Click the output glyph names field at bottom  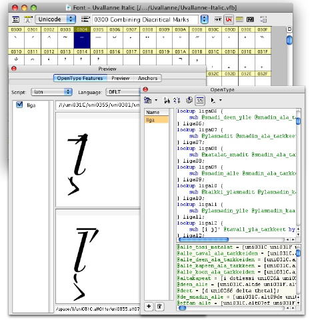98,309
